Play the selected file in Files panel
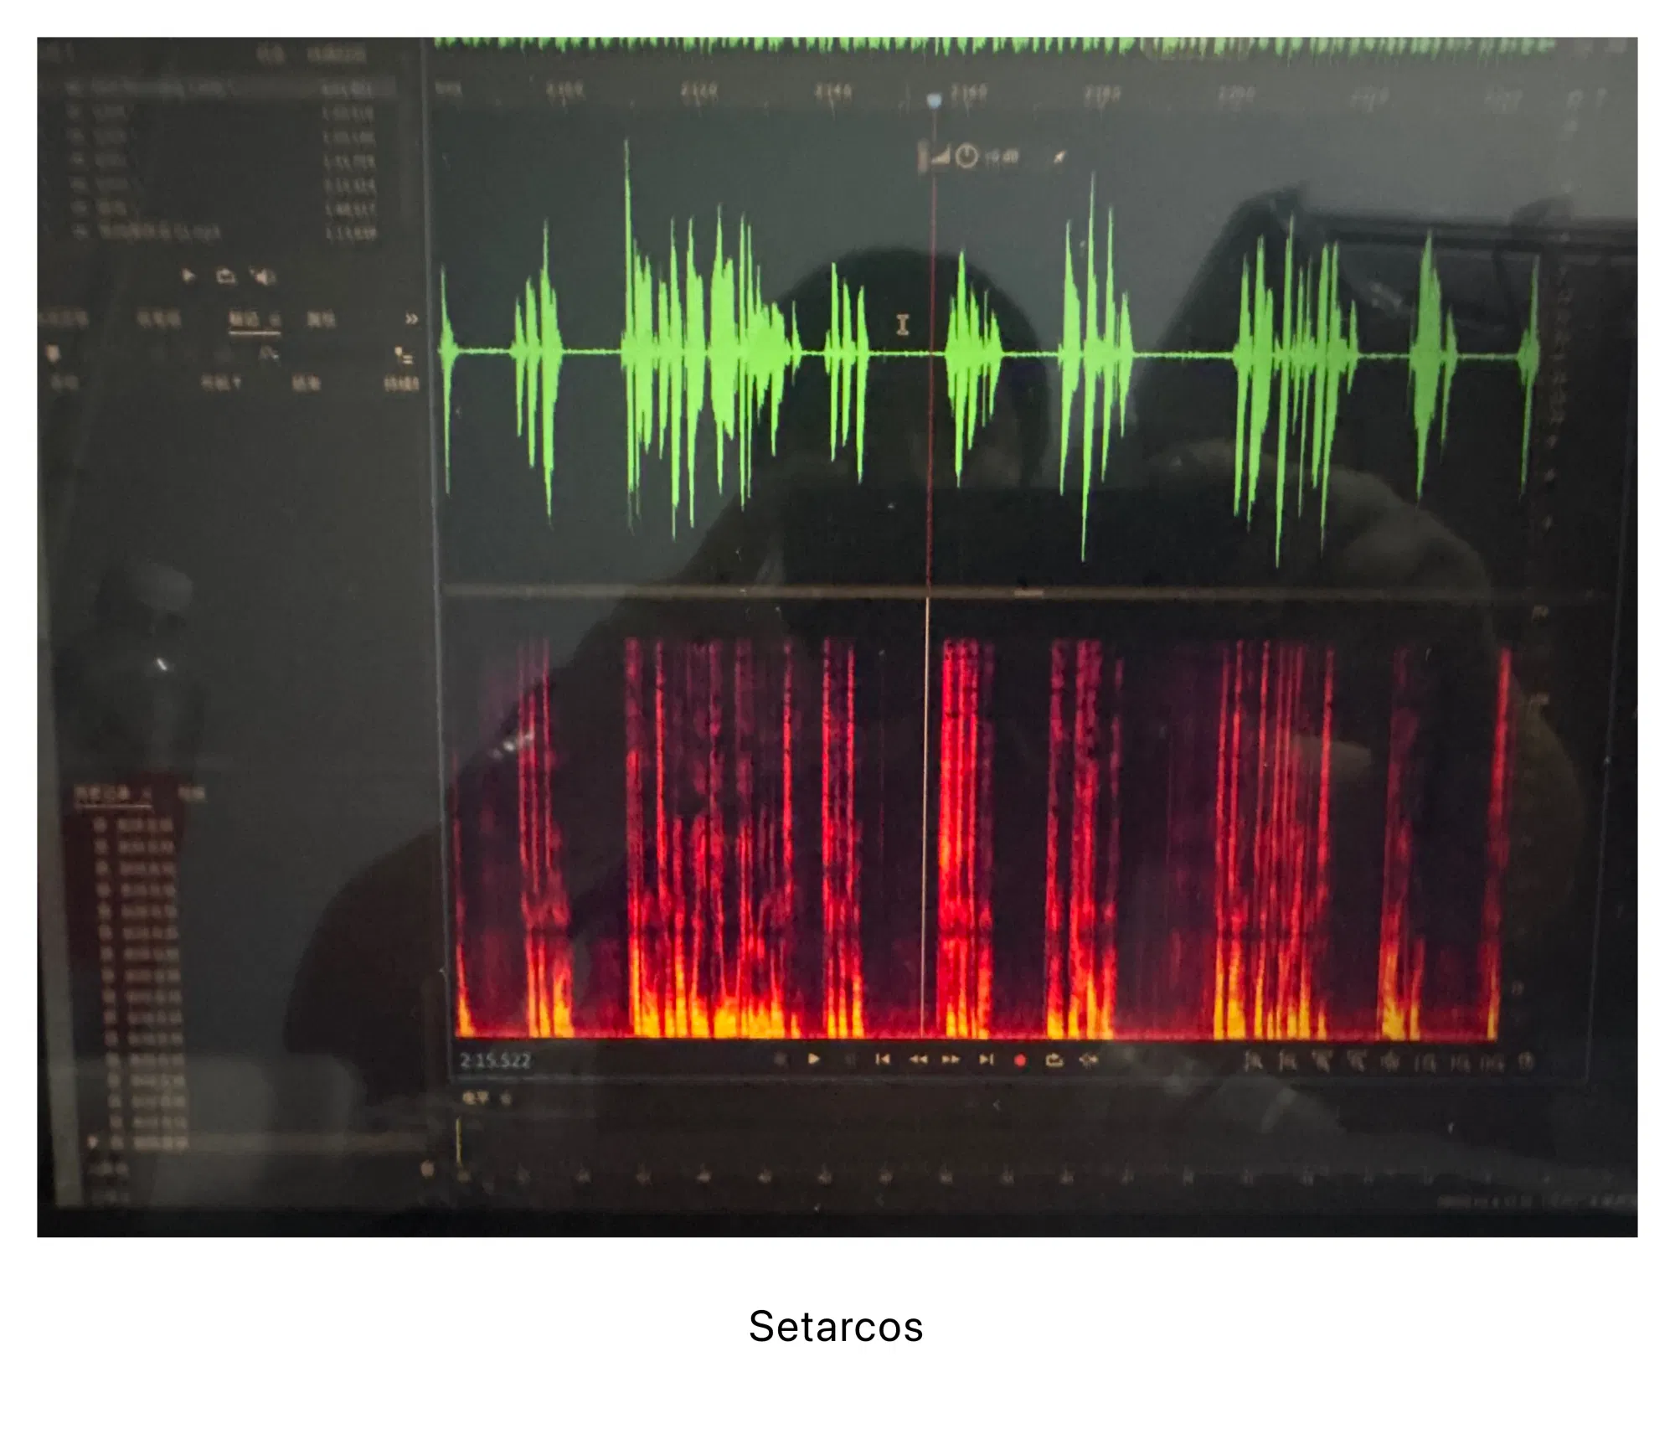This screenshot has width=1675, height=1429. [x=188, y=276]
